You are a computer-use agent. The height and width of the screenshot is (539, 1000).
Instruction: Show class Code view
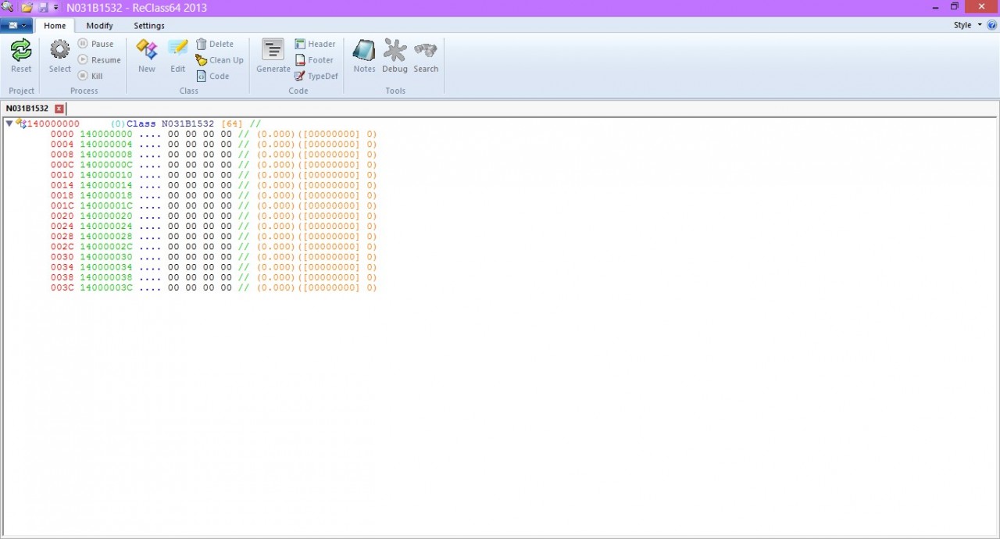(213, 76)
